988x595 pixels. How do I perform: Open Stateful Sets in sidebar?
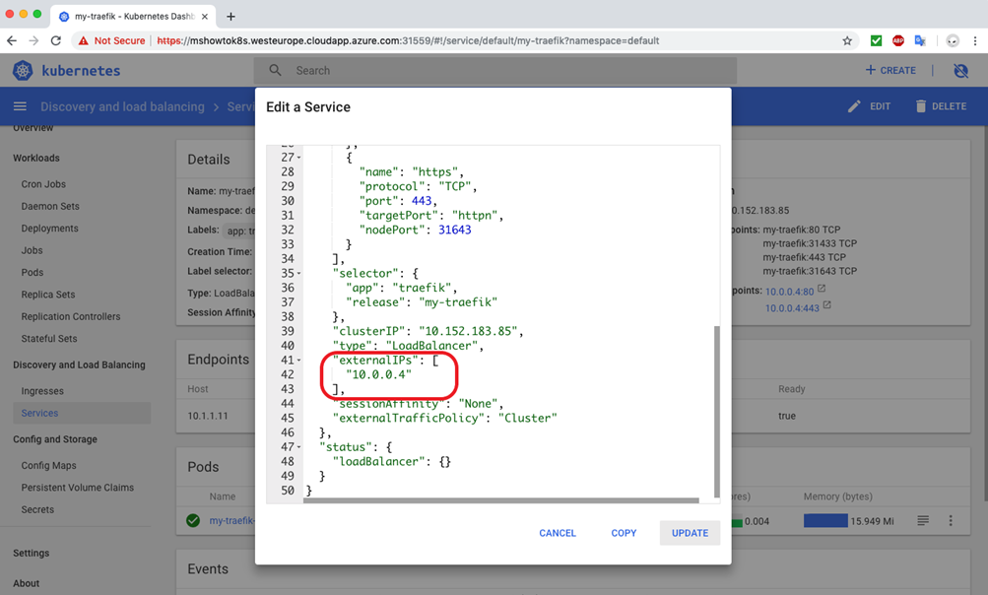coord(49,339)
